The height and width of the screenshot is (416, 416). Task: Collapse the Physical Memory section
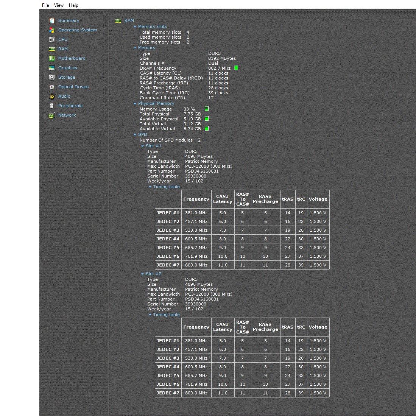pos(135,104)
